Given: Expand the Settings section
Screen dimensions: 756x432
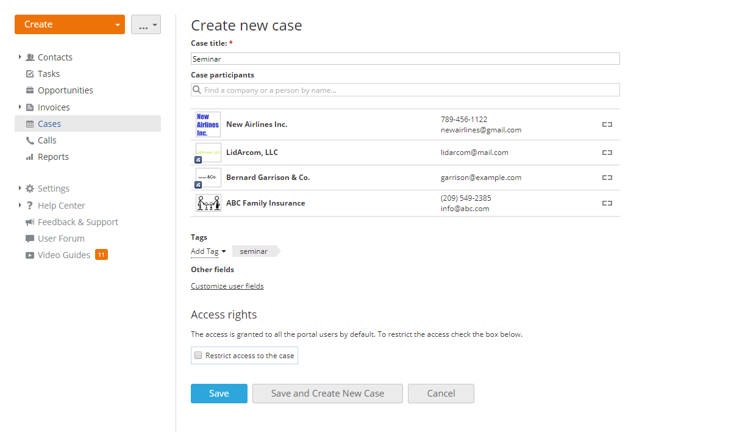Looking at the screenshot, I should tap(20, 188).
